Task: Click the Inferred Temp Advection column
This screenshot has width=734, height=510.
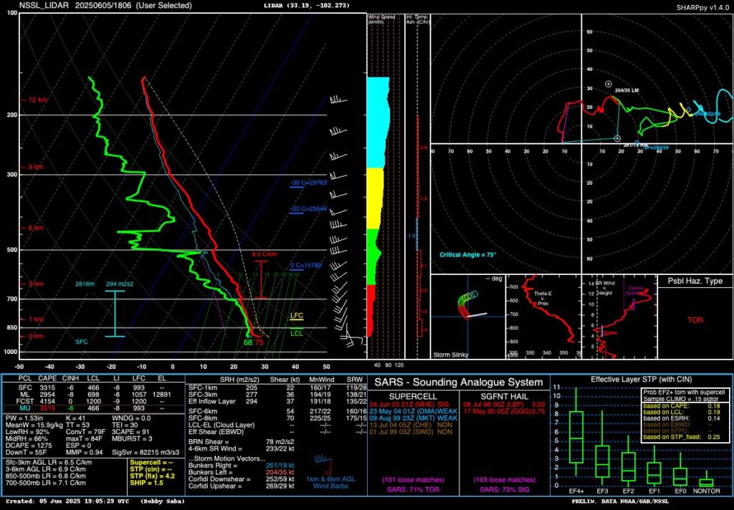Action: pos(419,179)
